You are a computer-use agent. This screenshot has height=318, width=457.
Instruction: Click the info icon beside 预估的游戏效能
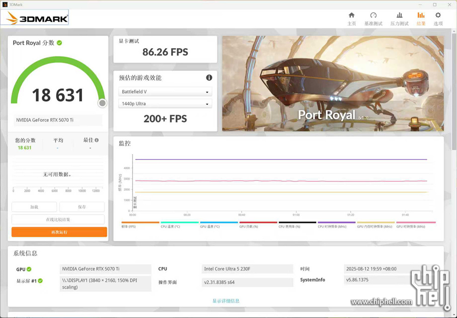(209, 77)
